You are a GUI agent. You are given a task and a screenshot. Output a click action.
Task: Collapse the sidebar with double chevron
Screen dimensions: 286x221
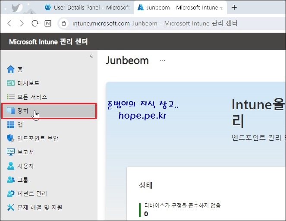(91, 56)
